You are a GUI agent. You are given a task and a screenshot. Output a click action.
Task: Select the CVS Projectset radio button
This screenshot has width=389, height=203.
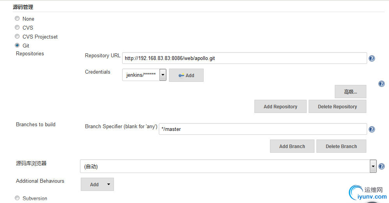coord(17,37)
